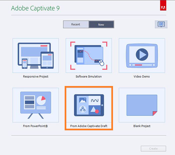Click the 'From PowerPoint®' label
Image resolution: width=175 pixels, height=155 pixels.
click(35, 126)
